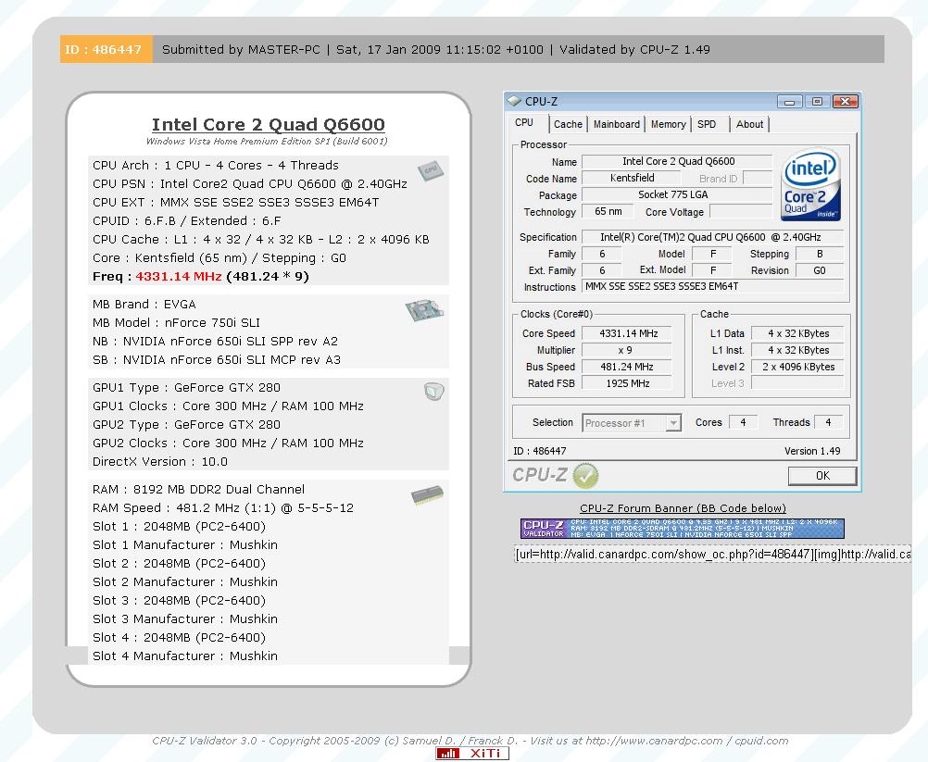Click the Code Name Kentsfield field
Viewport: 928px width, 762px height.
[632, 178]
